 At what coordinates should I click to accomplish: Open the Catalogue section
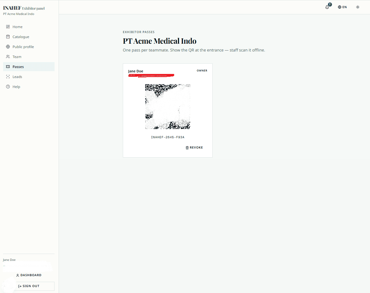pos(29,37)
